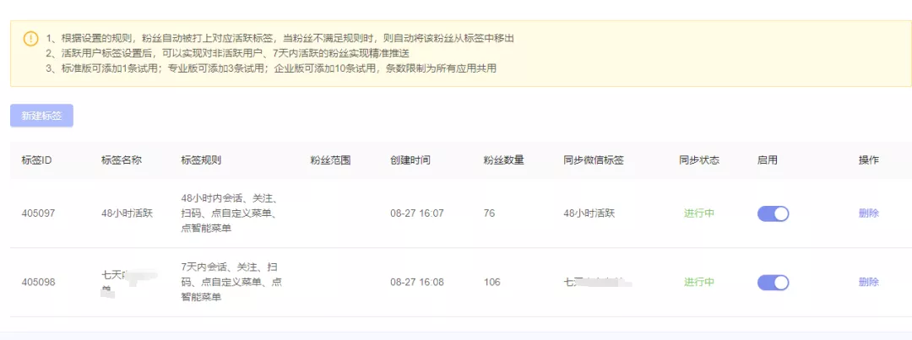Screen dimensions: 912x340
Task: Click the 同步状态 column header
Action: [x=699, y=160]
